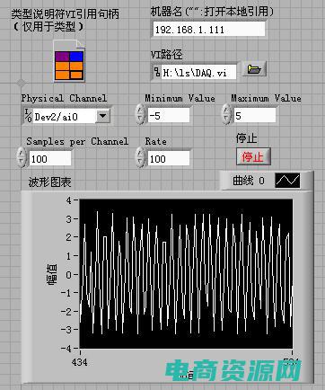Click the path type glyph beside H:\ls\DAQ.vi
The height and width of the screenshot is (390, 325).
click(157, 72)
